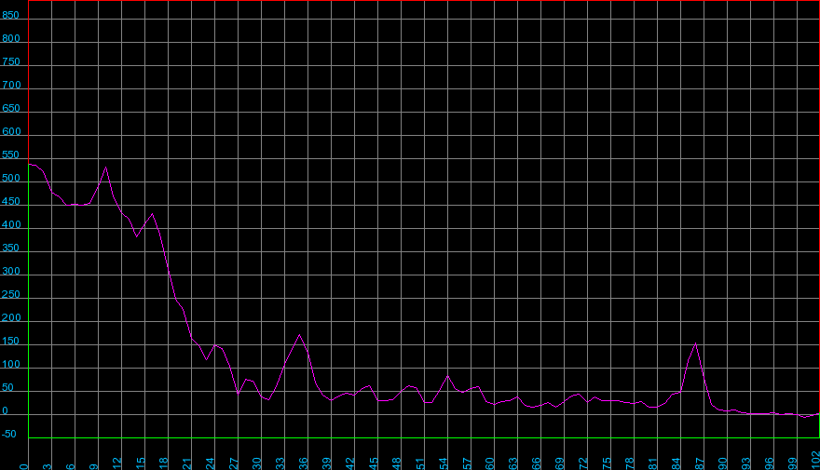Click the 12 label on the horizontal axis
Image resolution: width=820 pixels, height=470 pixels.
(117, 463)
